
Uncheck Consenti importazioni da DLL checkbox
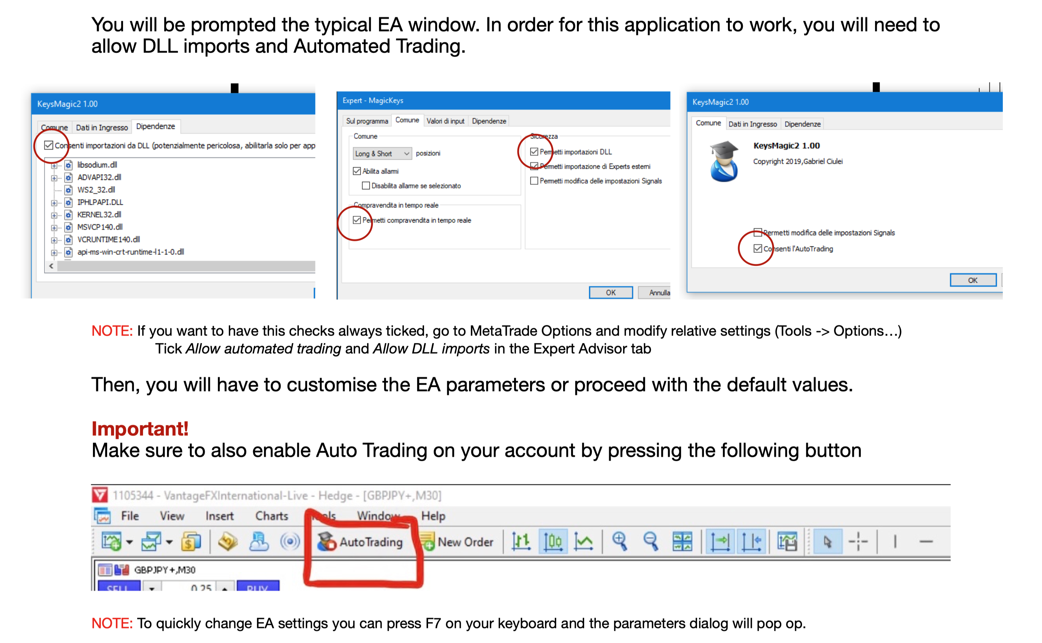click(49, 146)
